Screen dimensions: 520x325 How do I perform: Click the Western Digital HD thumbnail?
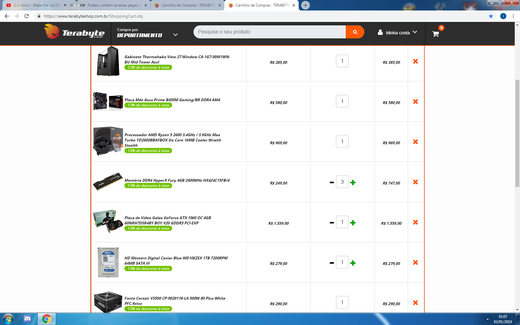point(108,262)
